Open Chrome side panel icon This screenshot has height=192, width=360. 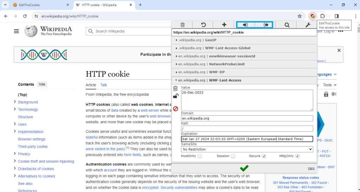click(x=336, y=16)
